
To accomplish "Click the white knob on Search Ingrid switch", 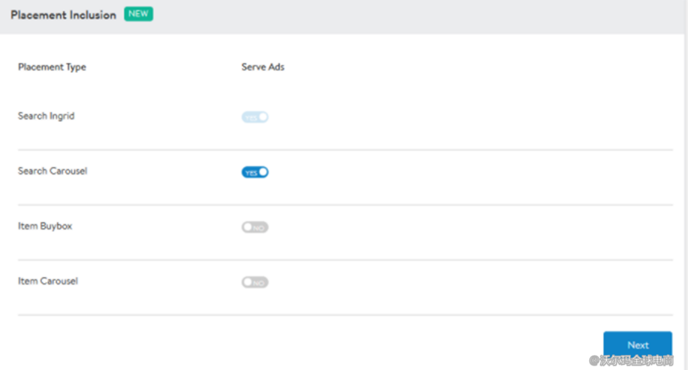I will [x=263, y=117].
